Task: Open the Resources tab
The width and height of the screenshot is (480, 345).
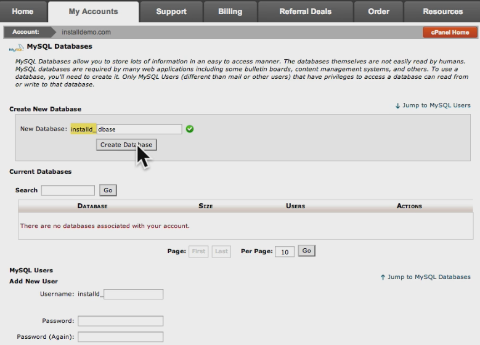Action: tap(442, 12)
